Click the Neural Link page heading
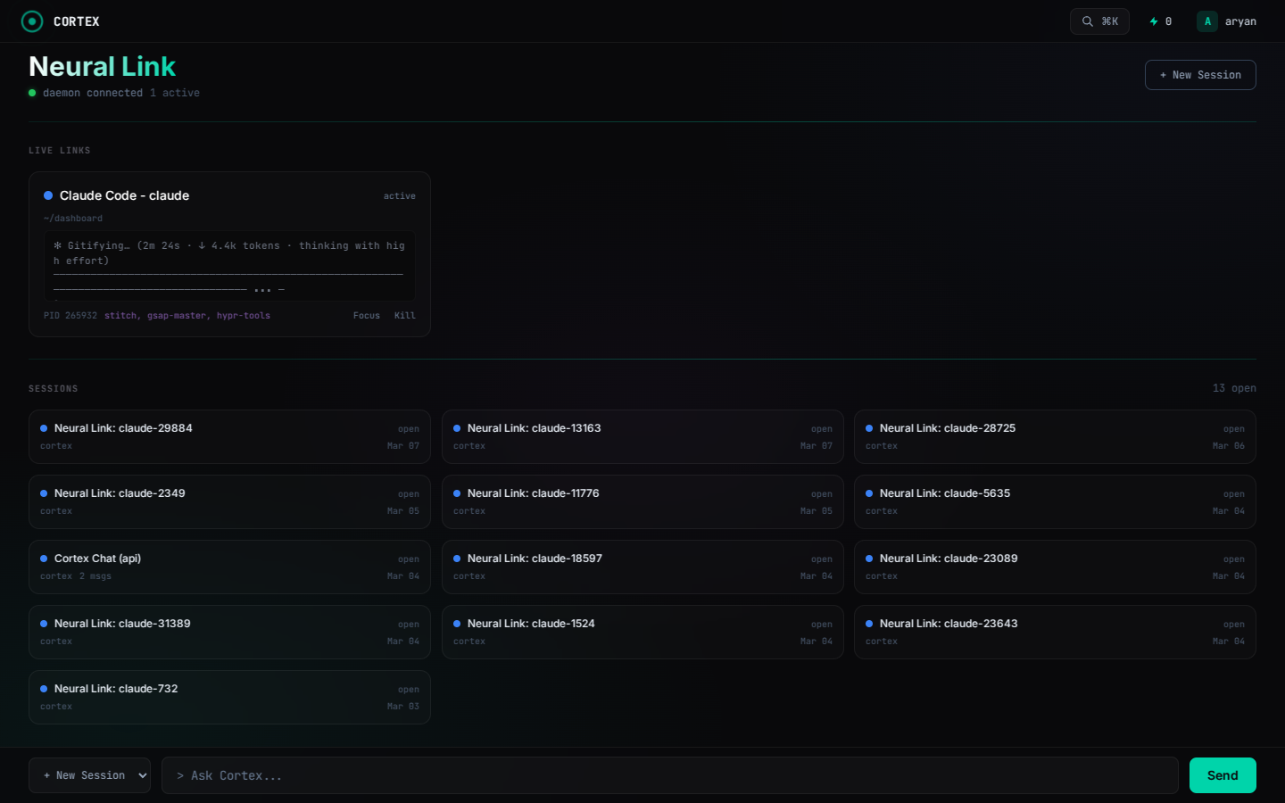Screen dimensions: 1285x803 pos(103,66)
